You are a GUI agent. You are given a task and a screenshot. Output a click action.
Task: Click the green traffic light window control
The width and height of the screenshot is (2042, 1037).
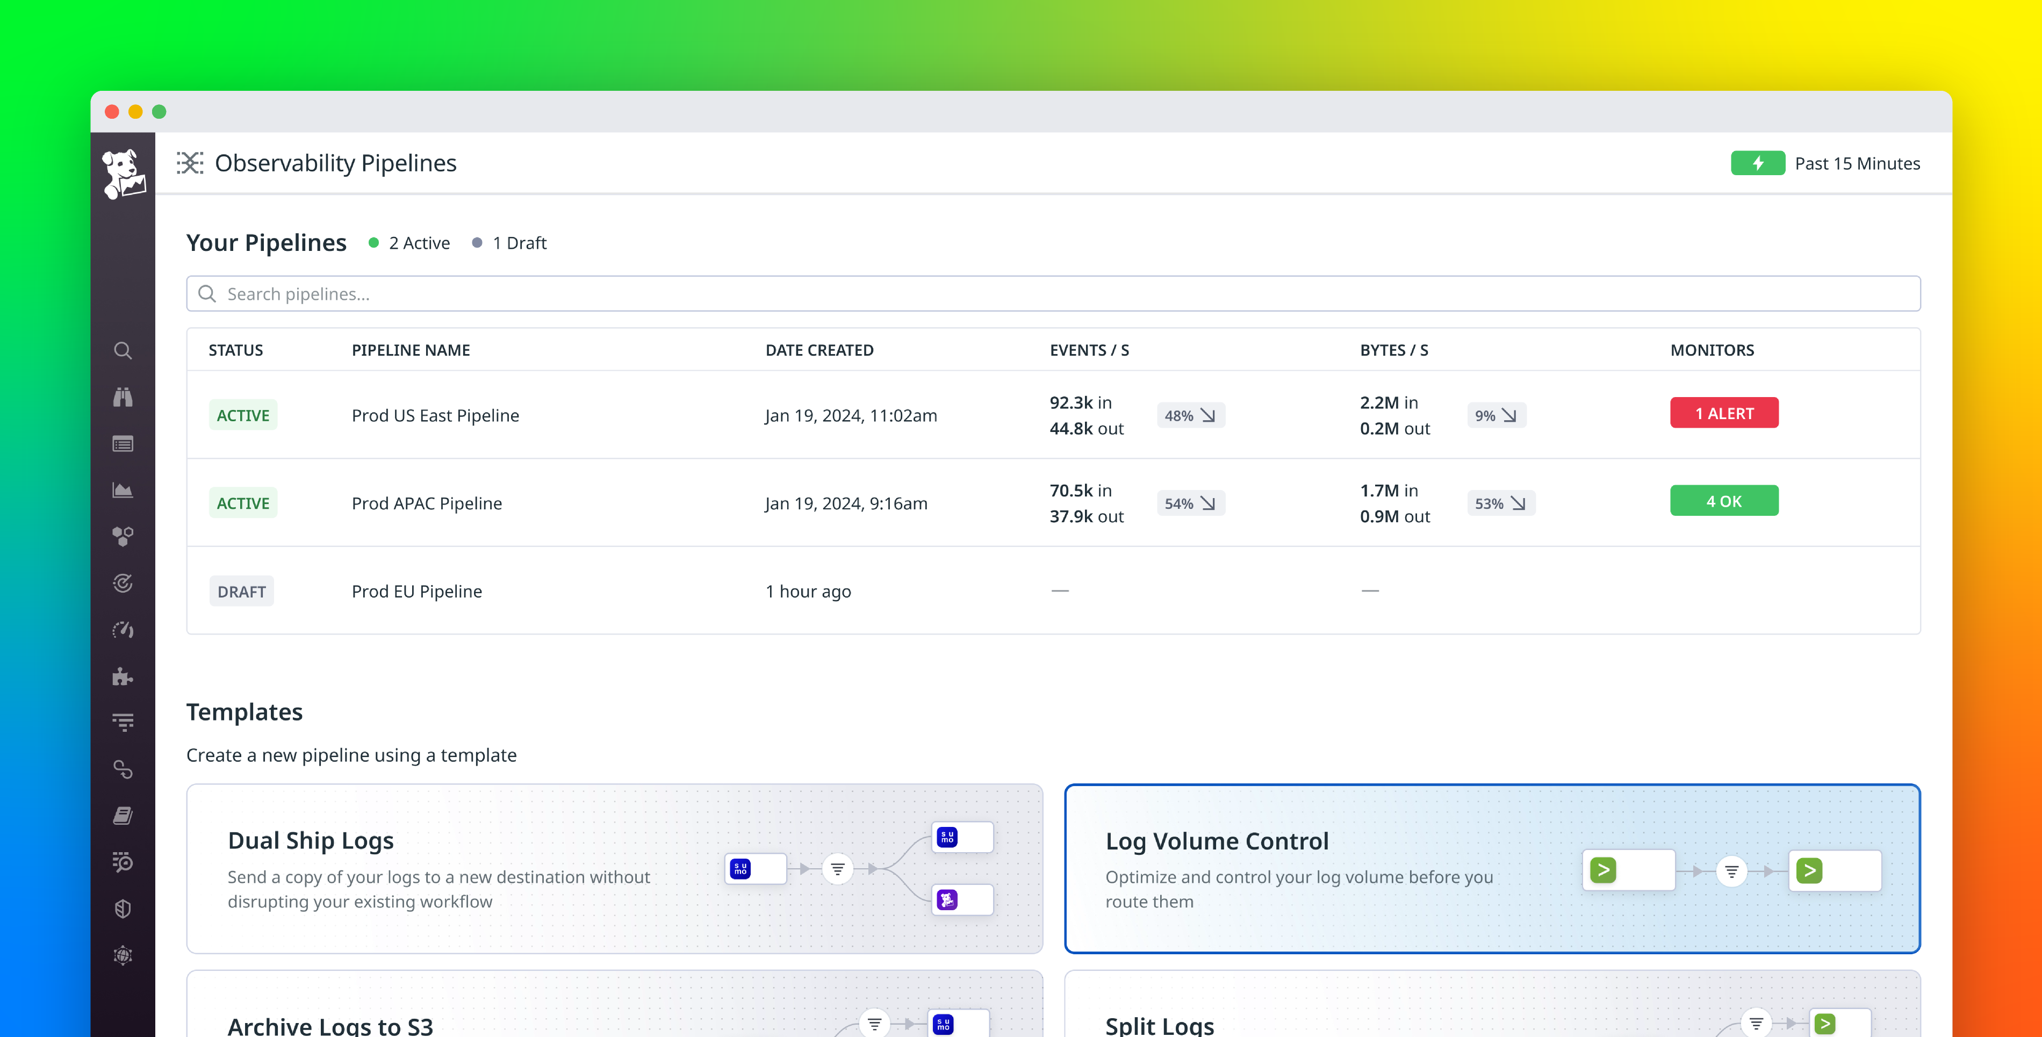[x=159, y=112]
